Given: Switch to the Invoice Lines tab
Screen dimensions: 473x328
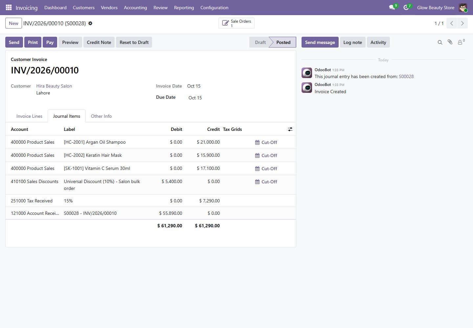Looking at the screenshot, I should click(29, 116).
